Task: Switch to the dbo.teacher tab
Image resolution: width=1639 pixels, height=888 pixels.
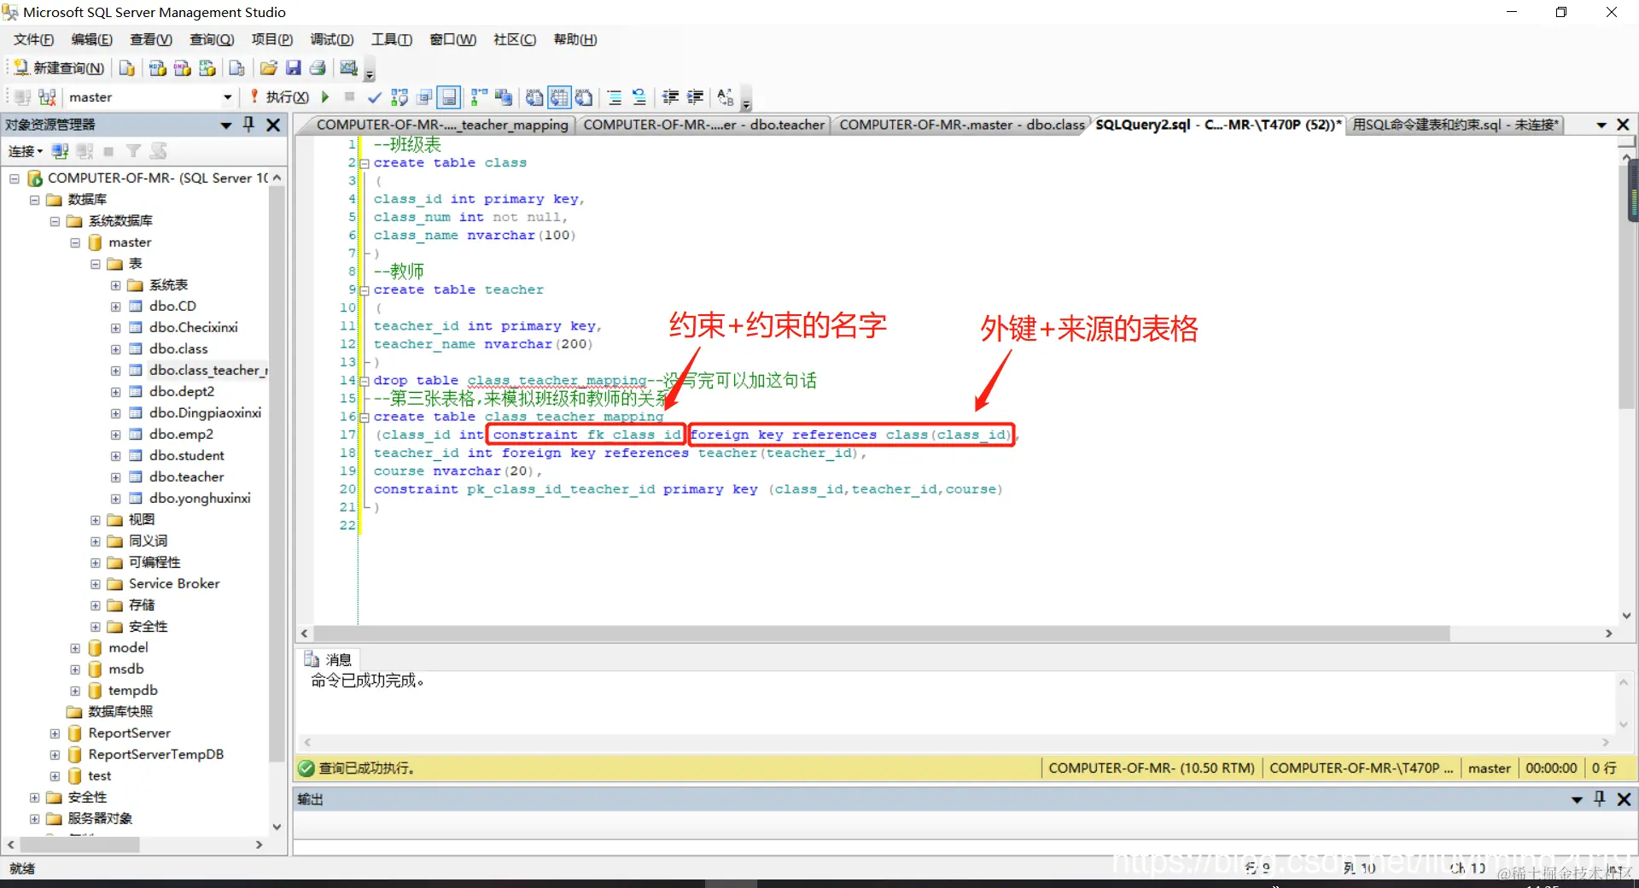Action: (x=703, y=125)
